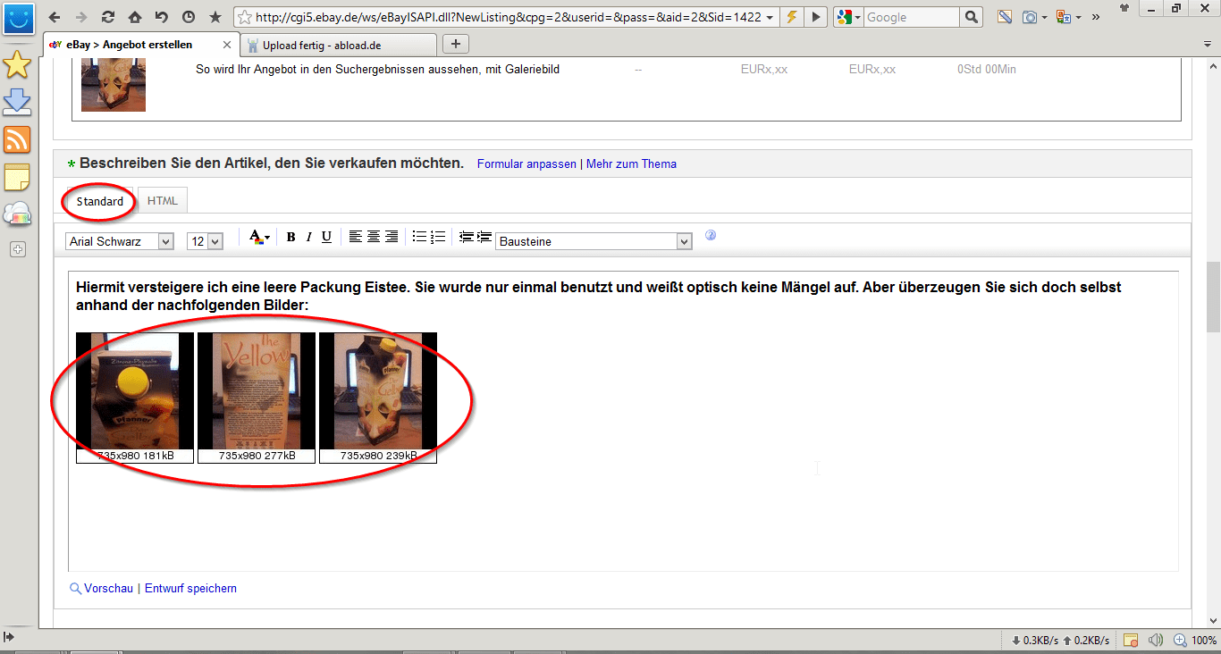This screenshot has width=1221, height=654.
Task: Click the address bar URL field
Action: coord(508,17)
